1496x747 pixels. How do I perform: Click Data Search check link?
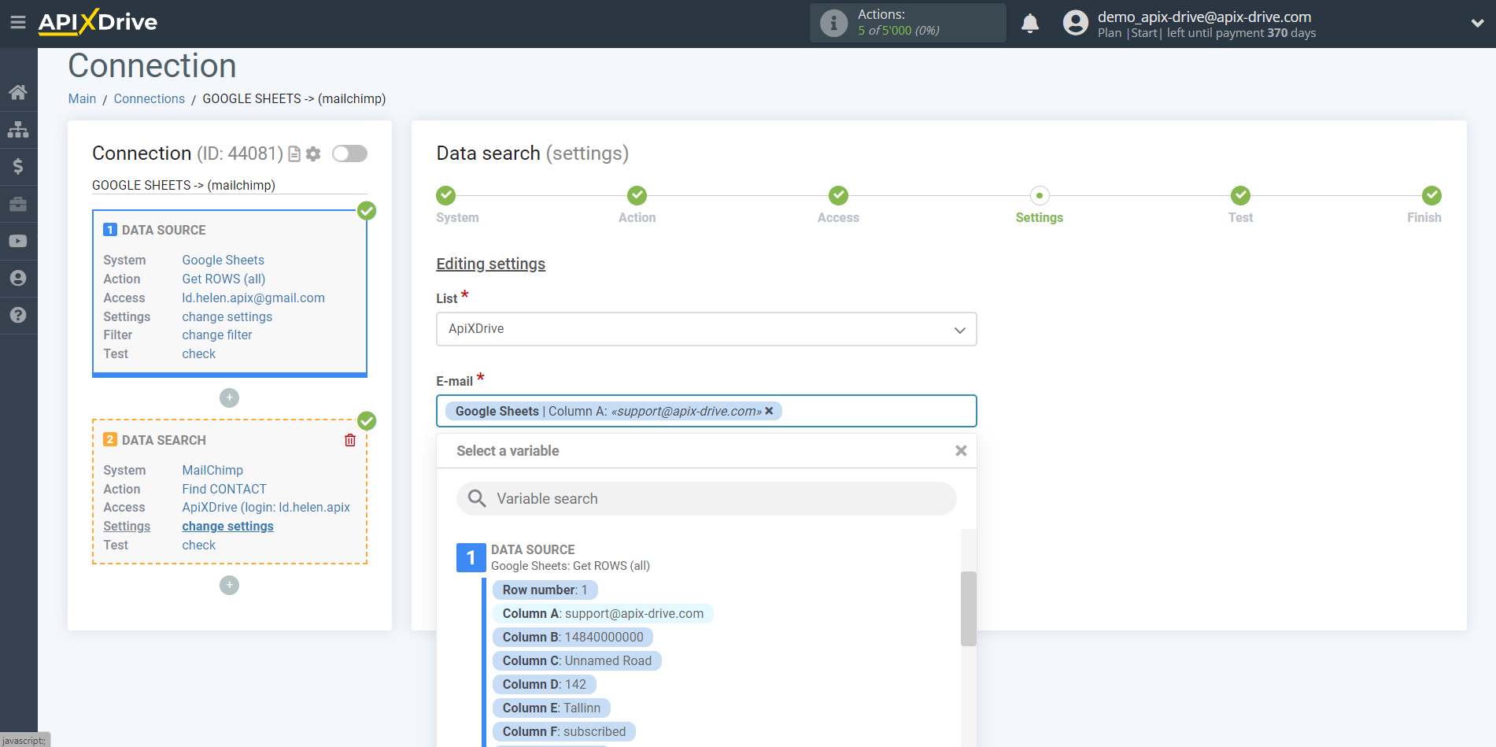point(198,545)
